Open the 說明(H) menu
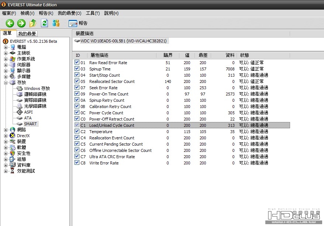324x226 pixels. [111, 13]
